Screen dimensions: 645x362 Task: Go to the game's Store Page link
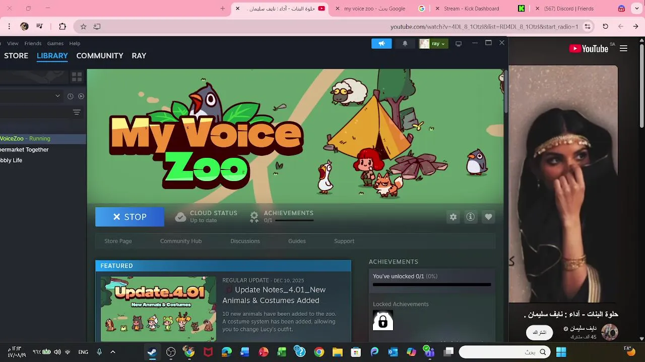tap(118, 241)
